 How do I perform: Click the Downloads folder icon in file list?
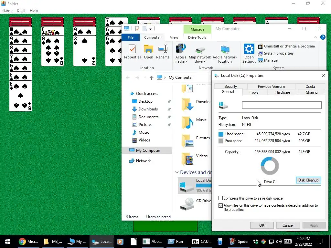pos(187,104)
